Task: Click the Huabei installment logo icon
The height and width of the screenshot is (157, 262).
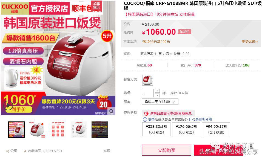Action: coord(146,114)
